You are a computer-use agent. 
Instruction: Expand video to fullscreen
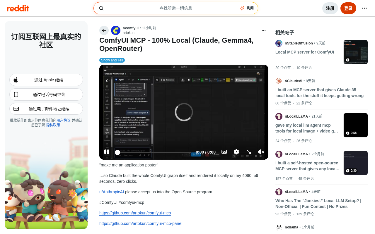point(249,152)
